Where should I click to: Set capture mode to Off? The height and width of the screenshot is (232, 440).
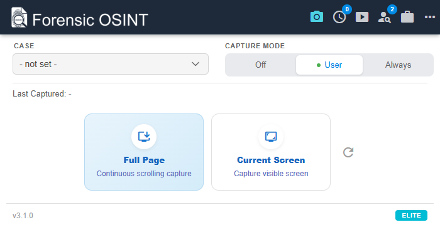260,65
